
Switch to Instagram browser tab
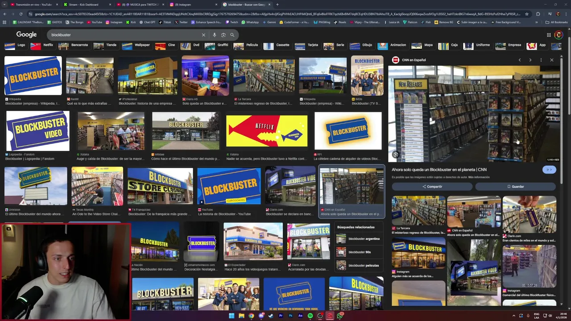coord(194,4)
